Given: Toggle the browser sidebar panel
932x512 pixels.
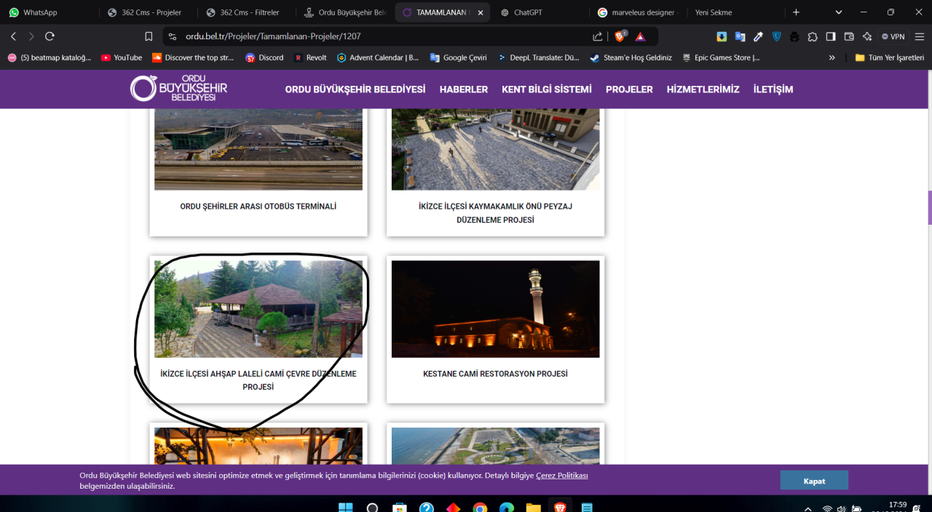Looking at the screenshot, I should tap(831, 36).
